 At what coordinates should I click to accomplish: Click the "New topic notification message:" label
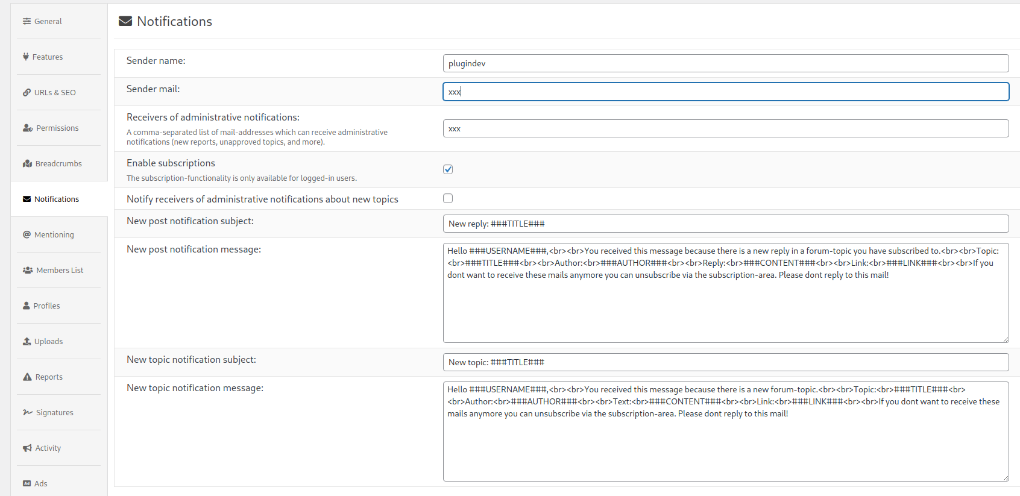[x=195, y=388]
